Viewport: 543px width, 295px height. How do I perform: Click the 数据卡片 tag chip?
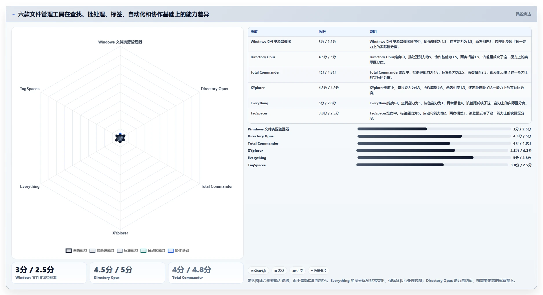(318, 271)
